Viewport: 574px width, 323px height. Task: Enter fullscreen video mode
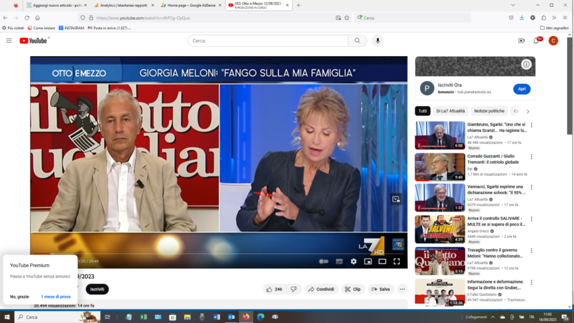coord(397,262)
